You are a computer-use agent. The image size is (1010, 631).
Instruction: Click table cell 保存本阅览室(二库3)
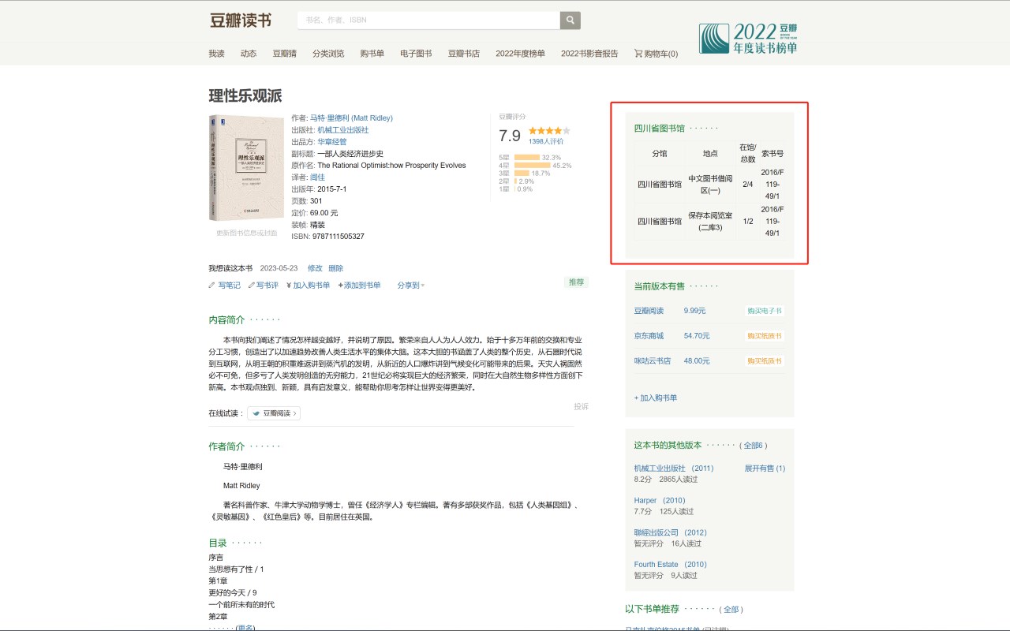pyautogui.click(x=710, y=221)
